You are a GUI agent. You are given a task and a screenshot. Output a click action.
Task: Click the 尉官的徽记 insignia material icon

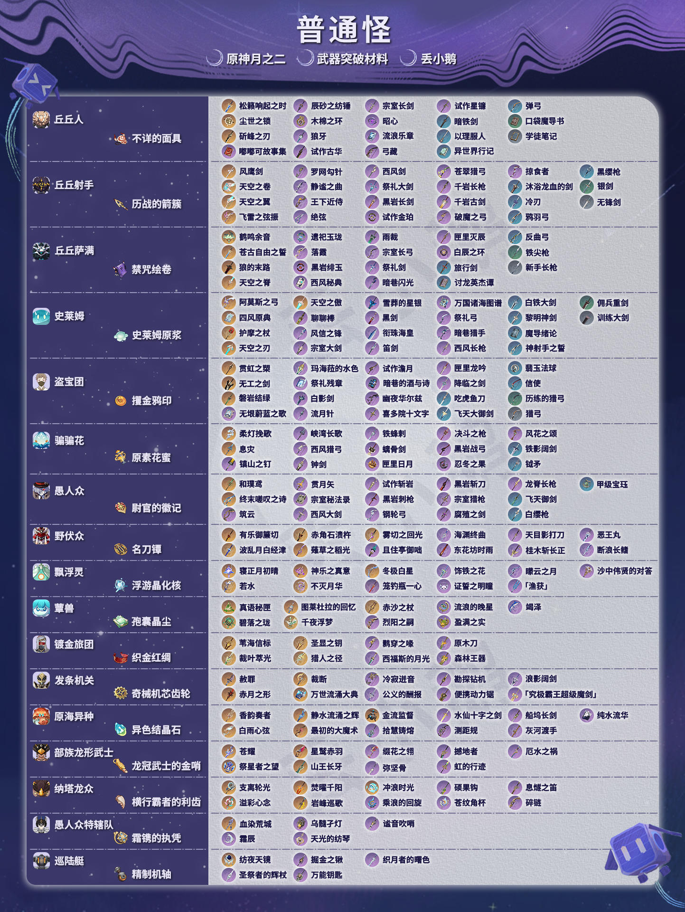click(121, 508)
